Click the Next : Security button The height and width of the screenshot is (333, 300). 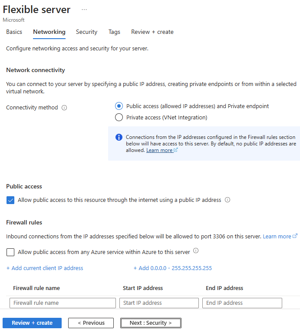click(x=150, y=323)
